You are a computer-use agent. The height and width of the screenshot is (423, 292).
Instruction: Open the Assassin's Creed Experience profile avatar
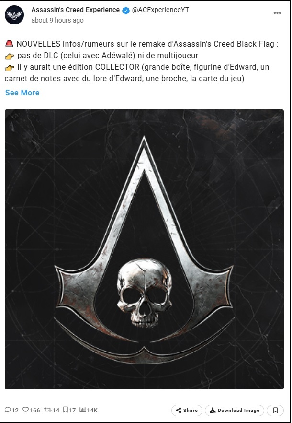14,15
